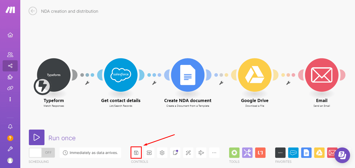The width and height of the screenshot is (355, 168).
Task: Select the magic wand control
Action: coord(188,153)
